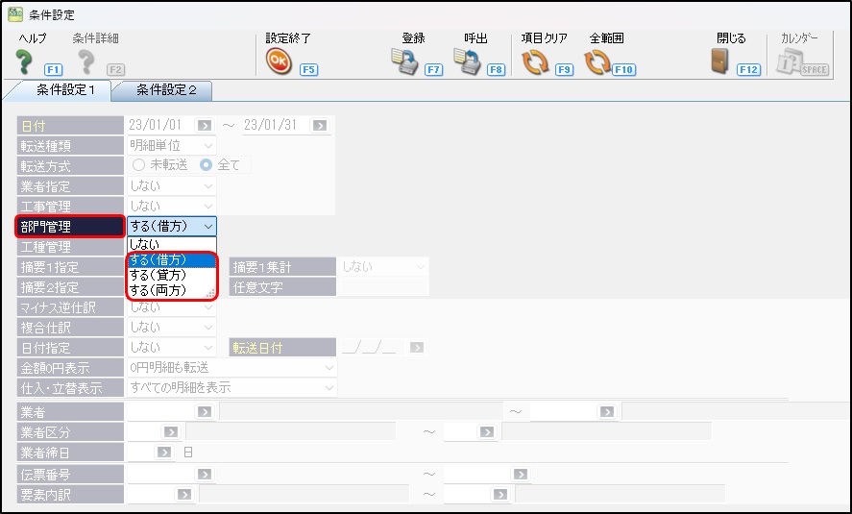The image size is (852, 514).
Task: Switch to the 条件設定1 tab
Action: tap(65, 90)
